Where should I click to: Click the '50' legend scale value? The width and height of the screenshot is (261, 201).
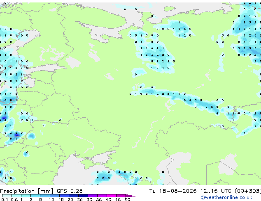click(127, 199)
